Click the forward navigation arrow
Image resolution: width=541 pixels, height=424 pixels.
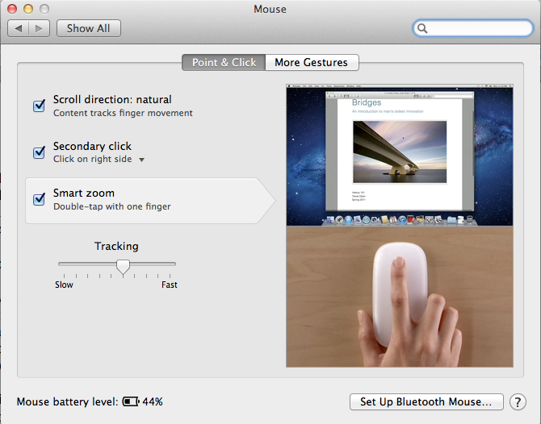coord(39,28)
